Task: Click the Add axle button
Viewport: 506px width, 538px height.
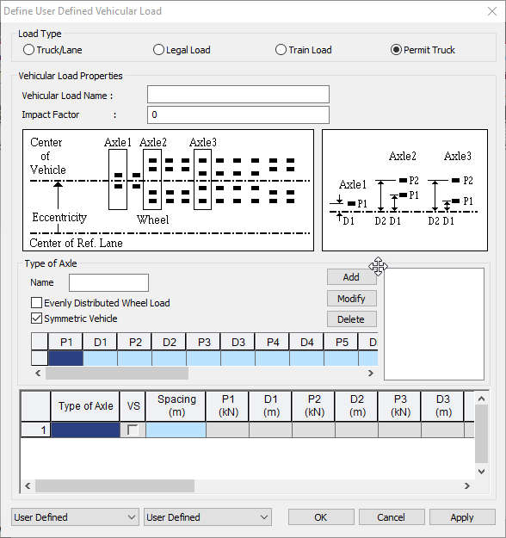Action: [x=351, y=277]
